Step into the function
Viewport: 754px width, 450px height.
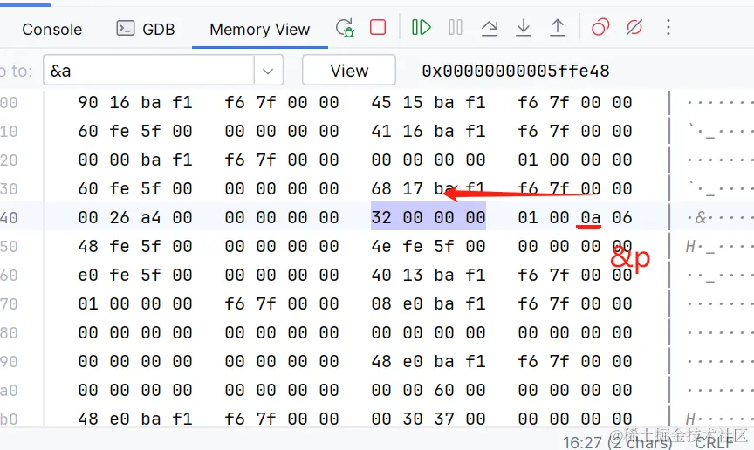tap(524, 27)
